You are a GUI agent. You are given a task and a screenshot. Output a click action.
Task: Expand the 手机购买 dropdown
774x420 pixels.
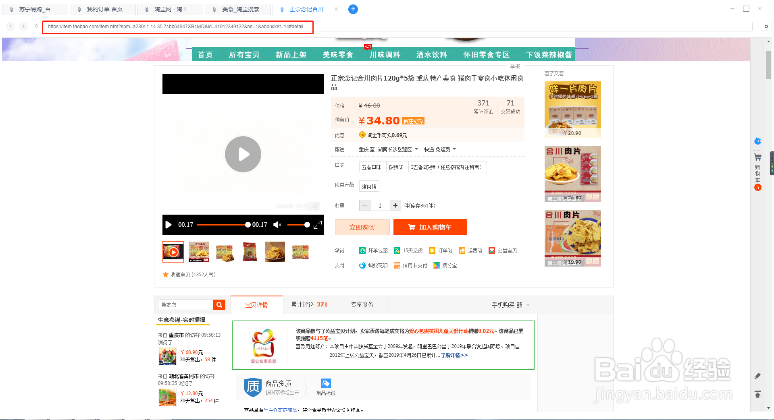(510, 305)
